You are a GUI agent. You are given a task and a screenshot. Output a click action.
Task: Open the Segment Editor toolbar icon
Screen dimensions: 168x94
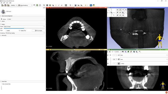pos(53,5)
